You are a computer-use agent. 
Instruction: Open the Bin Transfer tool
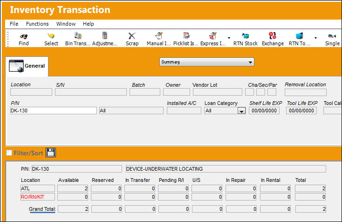pyautogui.click(x=78, y=35)
